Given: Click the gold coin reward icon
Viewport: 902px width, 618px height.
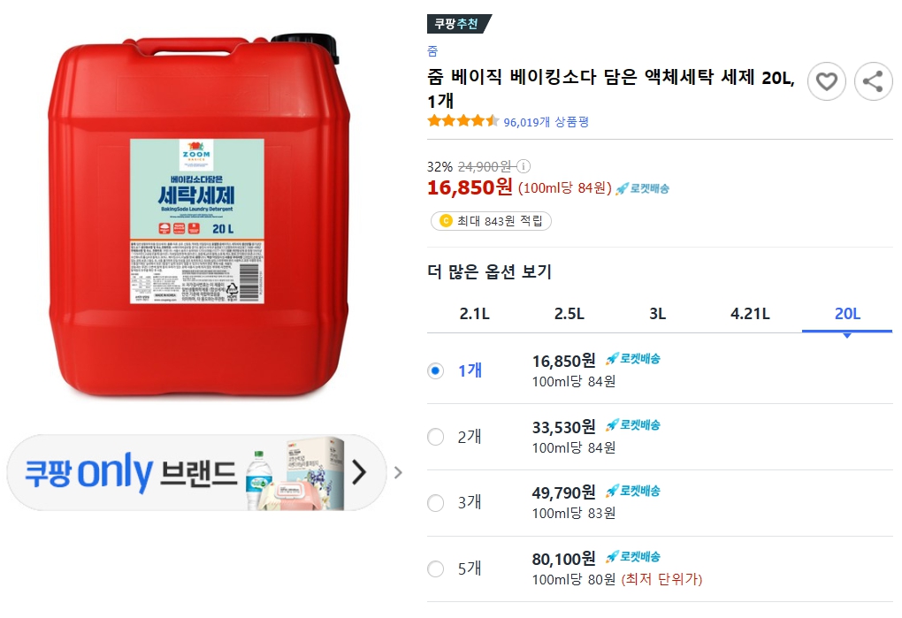Looking at the screenshot, I should pyautogui.click(x=446, y=221).
